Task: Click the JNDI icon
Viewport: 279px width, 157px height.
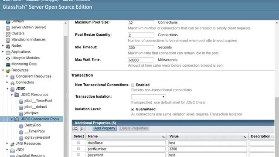Action: 12,150
